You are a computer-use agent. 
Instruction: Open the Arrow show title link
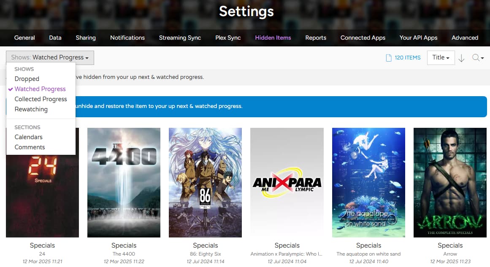point(450,254)
